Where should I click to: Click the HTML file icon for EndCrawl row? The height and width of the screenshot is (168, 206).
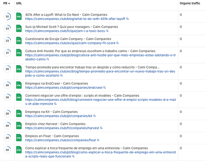19,85
